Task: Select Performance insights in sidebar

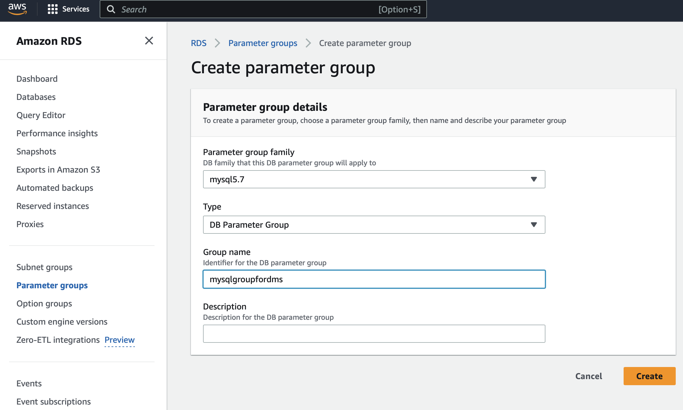Action: coord(57,133)
